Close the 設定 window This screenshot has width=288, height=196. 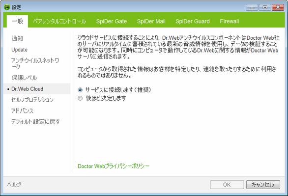pos(278,7)
